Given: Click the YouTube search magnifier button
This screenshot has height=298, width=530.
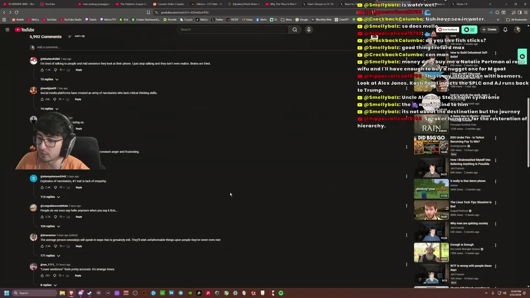Looking at the screenshot, I should [x=295, y=29].
